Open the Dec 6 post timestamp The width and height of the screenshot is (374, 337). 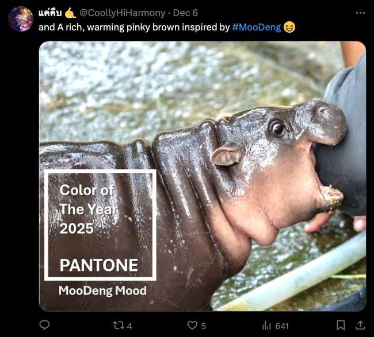185,13
